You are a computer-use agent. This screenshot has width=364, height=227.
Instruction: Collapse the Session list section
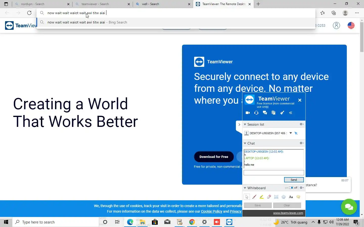(x=245, y=124)
